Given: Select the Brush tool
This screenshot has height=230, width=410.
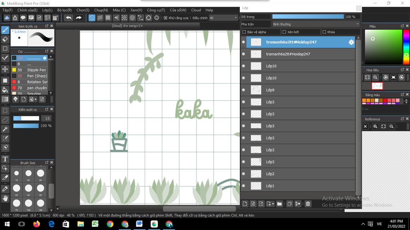Looking at the screenshot, I should coord(5,30).
